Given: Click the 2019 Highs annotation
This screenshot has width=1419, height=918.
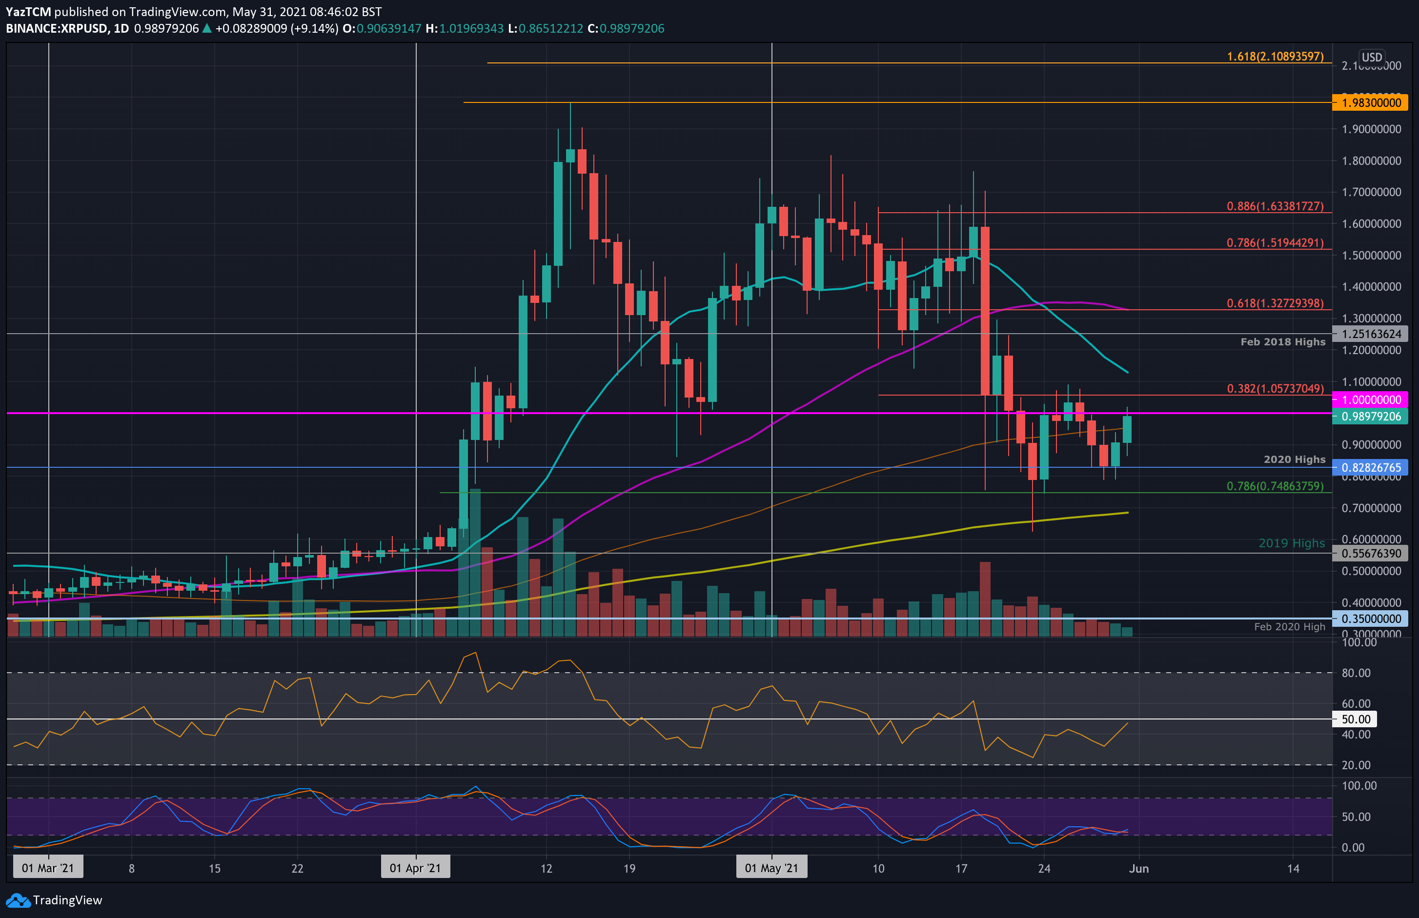Looking at the screenshot, I should pos(1292,543).
